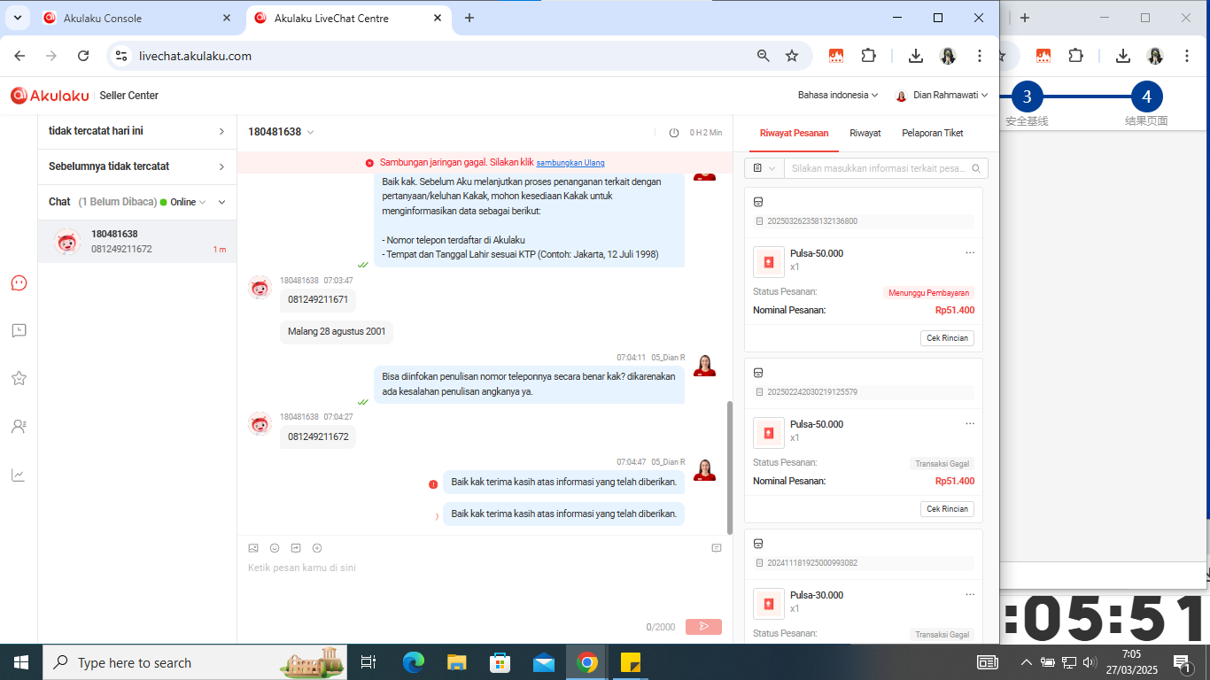1210x680 pixels.
Task: Open Sticky Notes from taskbar
Action: [631, 662]
